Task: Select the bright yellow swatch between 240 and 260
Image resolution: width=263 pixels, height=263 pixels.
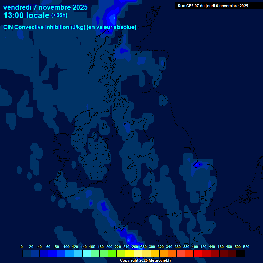Action: [x=129, y=254]
